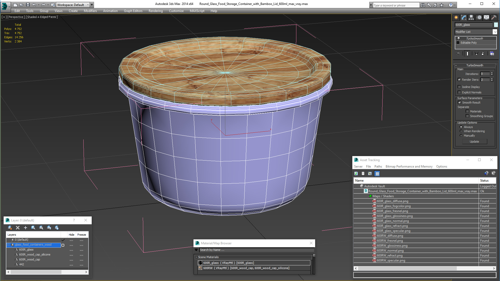Open Bitmap Performance and Memory menu

[x=409, y=167]
